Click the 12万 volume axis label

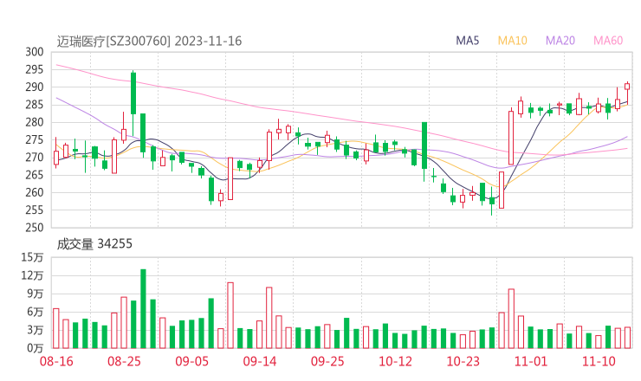32,275
